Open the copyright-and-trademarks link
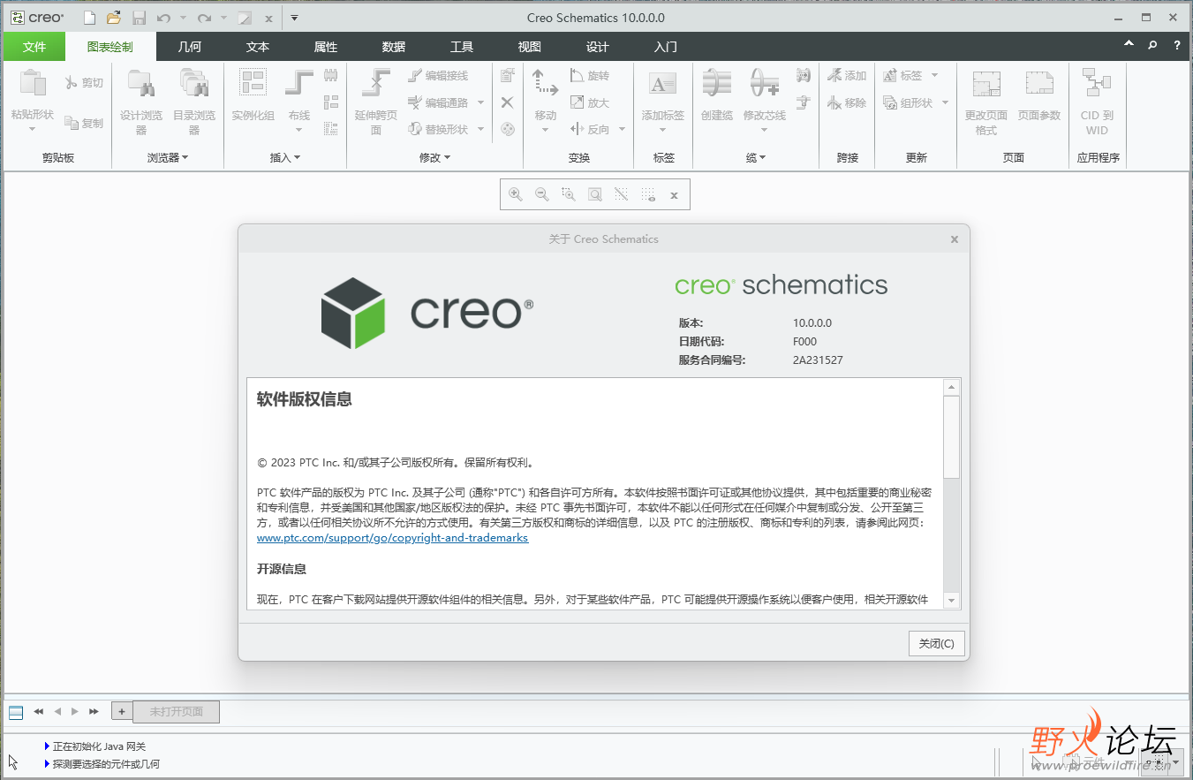 tap(393, 537)
